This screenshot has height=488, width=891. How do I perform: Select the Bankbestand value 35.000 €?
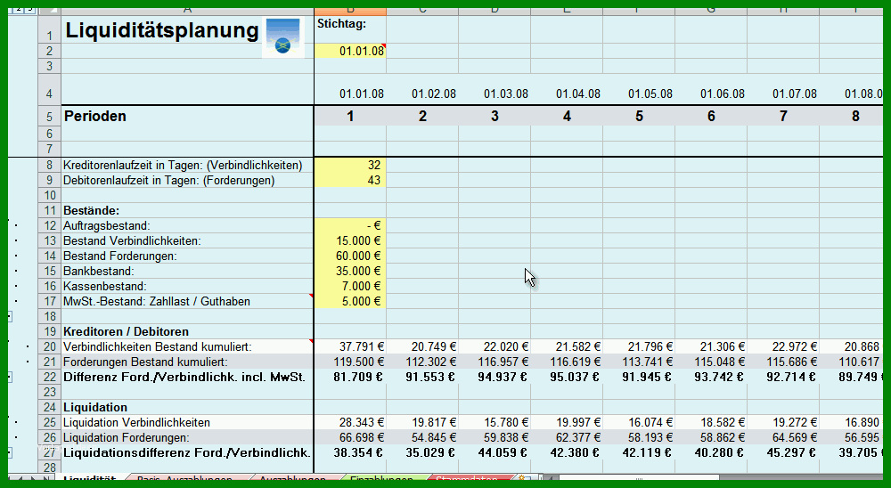coord(350,272)
